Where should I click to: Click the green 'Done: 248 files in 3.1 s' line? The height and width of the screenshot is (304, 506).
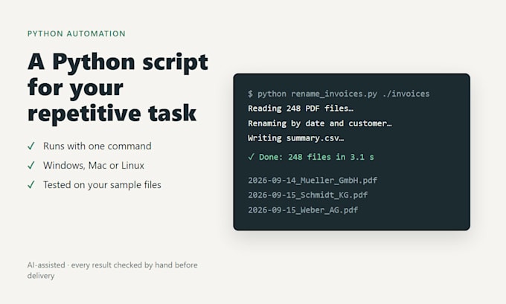click(x=311, y=157)
